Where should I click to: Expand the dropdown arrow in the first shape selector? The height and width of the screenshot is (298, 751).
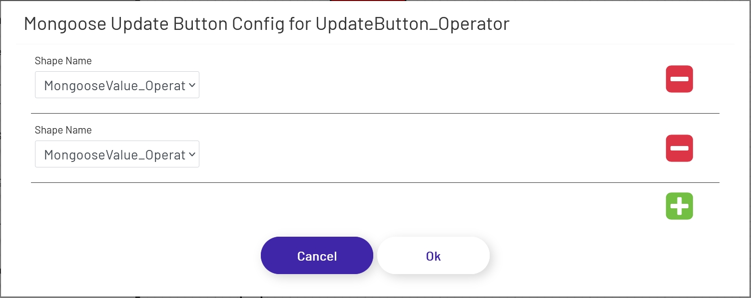(192, 85)
